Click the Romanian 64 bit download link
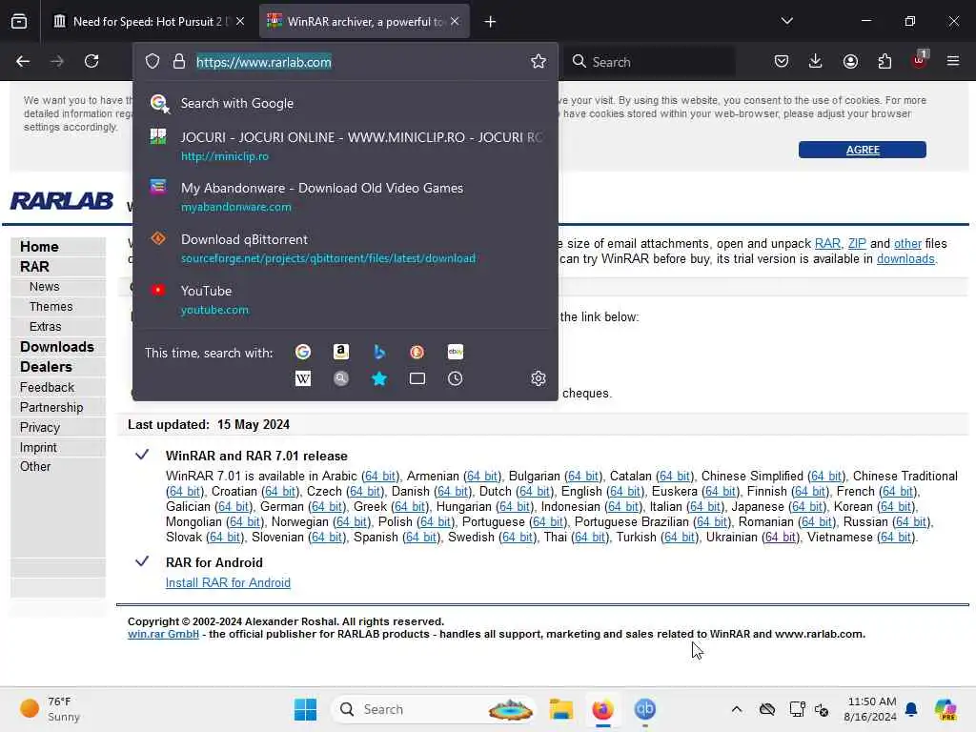 [817, 521]
